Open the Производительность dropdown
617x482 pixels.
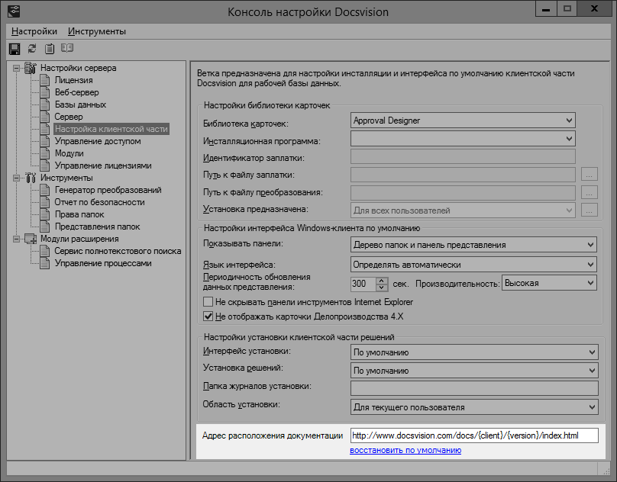coord(590,284)
